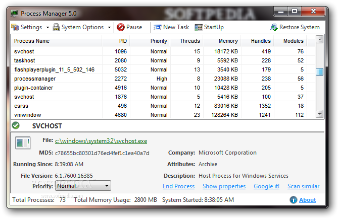Minimize the Process Manager window
Screen dimensions: 339x219
[x=280, y=12]
